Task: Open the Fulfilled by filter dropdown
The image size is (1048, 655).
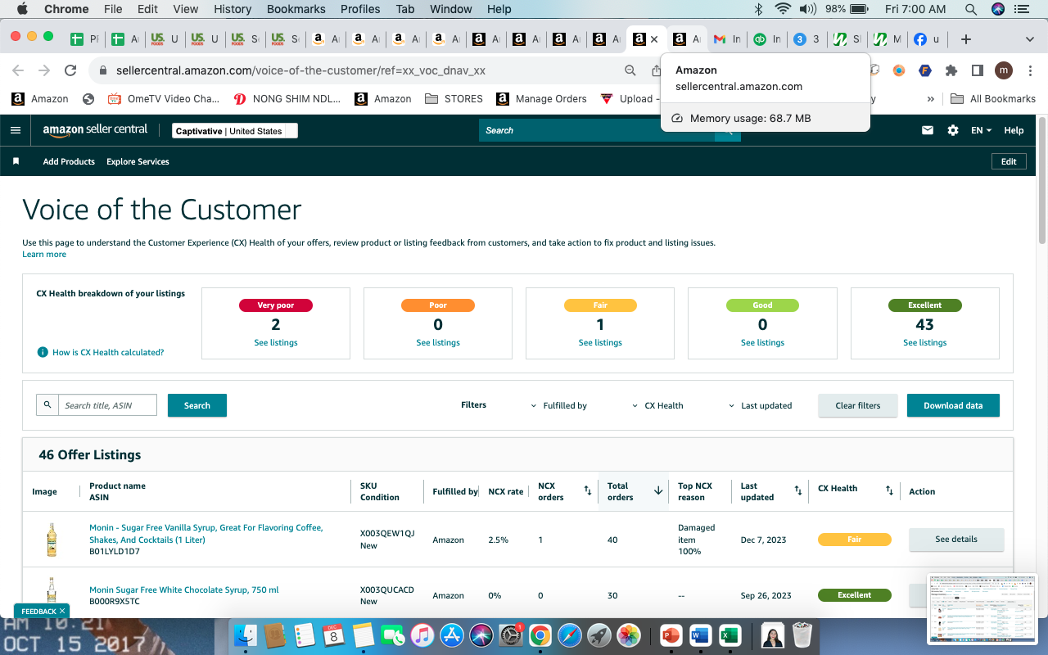Action: [559, 405]
